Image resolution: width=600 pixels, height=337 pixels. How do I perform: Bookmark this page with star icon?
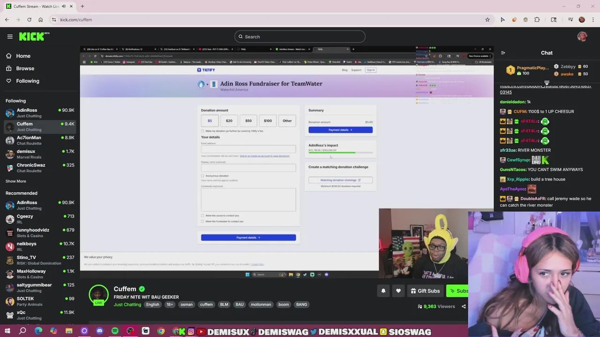tap(487, 20)
